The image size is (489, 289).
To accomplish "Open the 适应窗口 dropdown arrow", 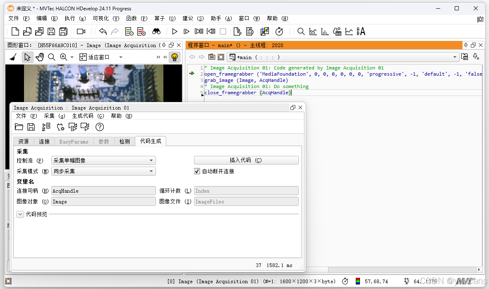I will click(x=121, y=57).
